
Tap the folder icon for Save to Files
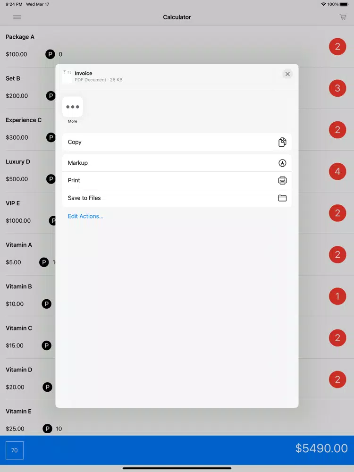pos(282,198)
